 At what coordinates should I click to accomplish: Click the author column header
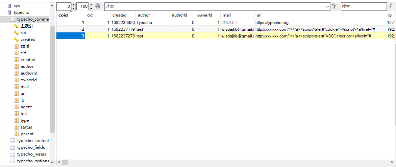point(153,15)
